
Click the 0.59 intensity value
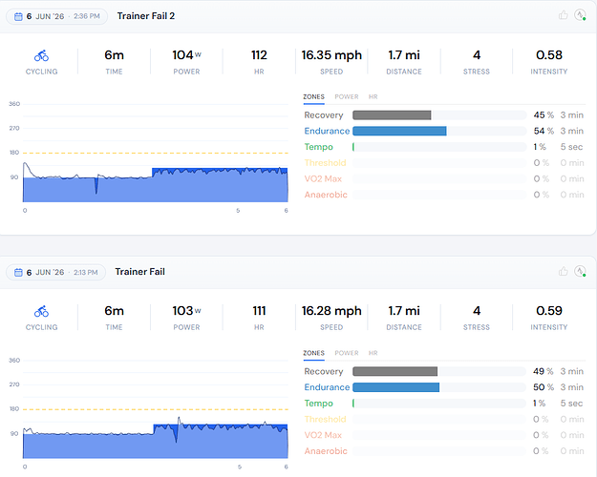point(549,311)
